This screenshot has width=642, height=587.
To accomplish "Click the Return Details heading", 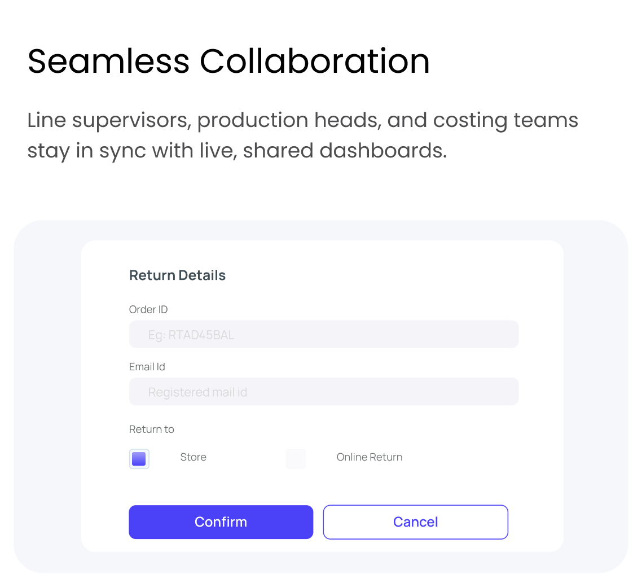I will (x=177, y=275).
